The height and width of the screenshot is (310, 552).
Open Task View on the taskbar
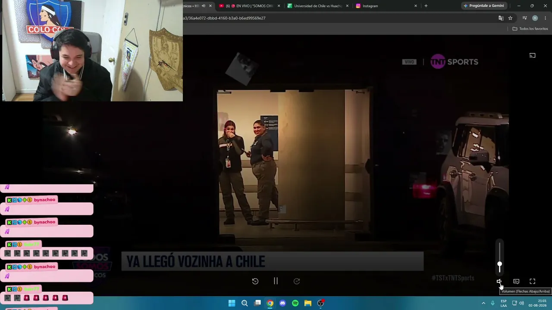coord(257,303)
